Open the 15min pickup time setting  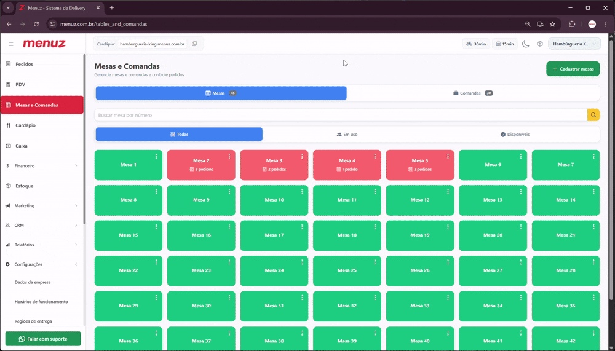pyautogui.click(x=504, y=44)
